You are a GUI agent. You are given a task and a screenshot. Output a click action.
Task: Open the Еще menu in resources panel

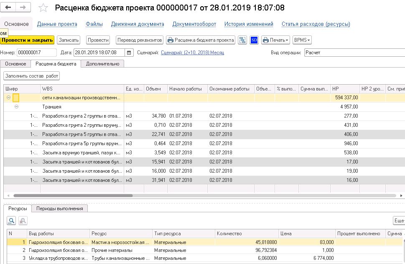(399, 221)
